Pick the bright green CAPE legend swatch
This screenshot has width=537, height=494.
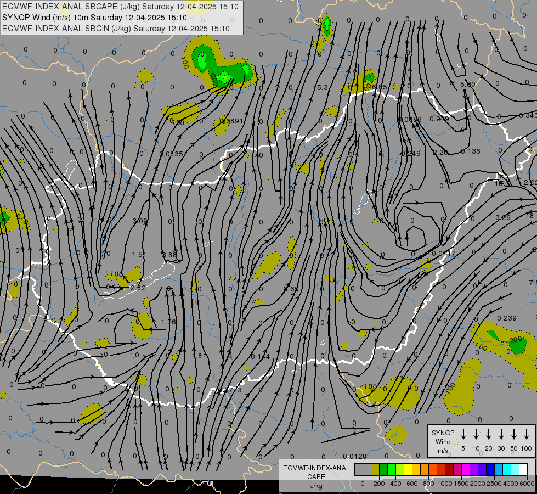pos(392,470)
